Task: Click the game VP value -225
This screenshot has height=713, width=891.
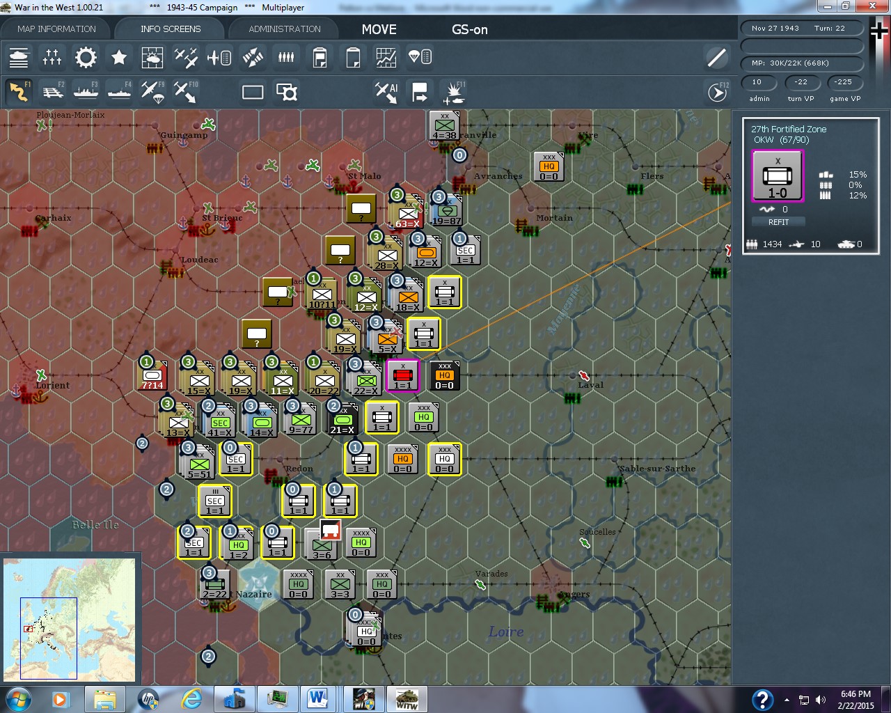Action: [x=844, y=82]
